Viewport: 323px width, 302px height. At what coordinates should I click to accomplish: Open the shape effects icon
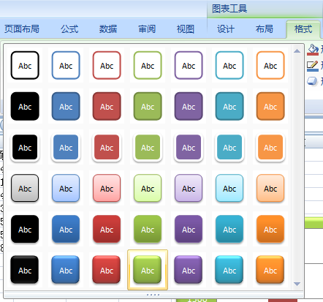point(312,81)
